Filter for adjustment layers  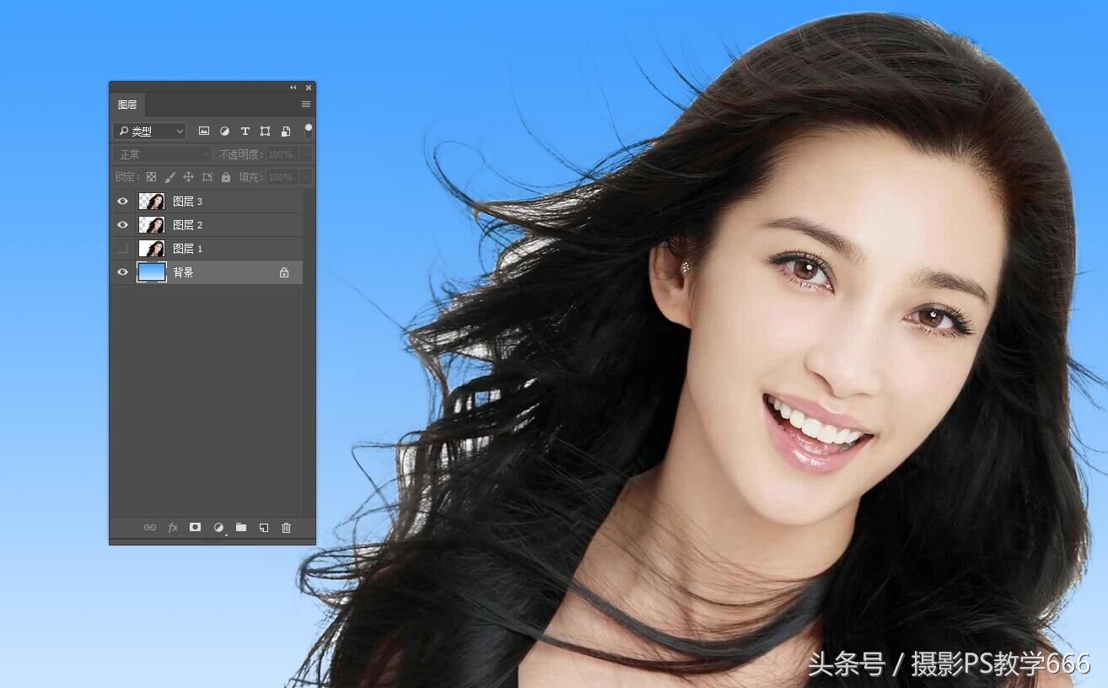[x=224, y=131]
